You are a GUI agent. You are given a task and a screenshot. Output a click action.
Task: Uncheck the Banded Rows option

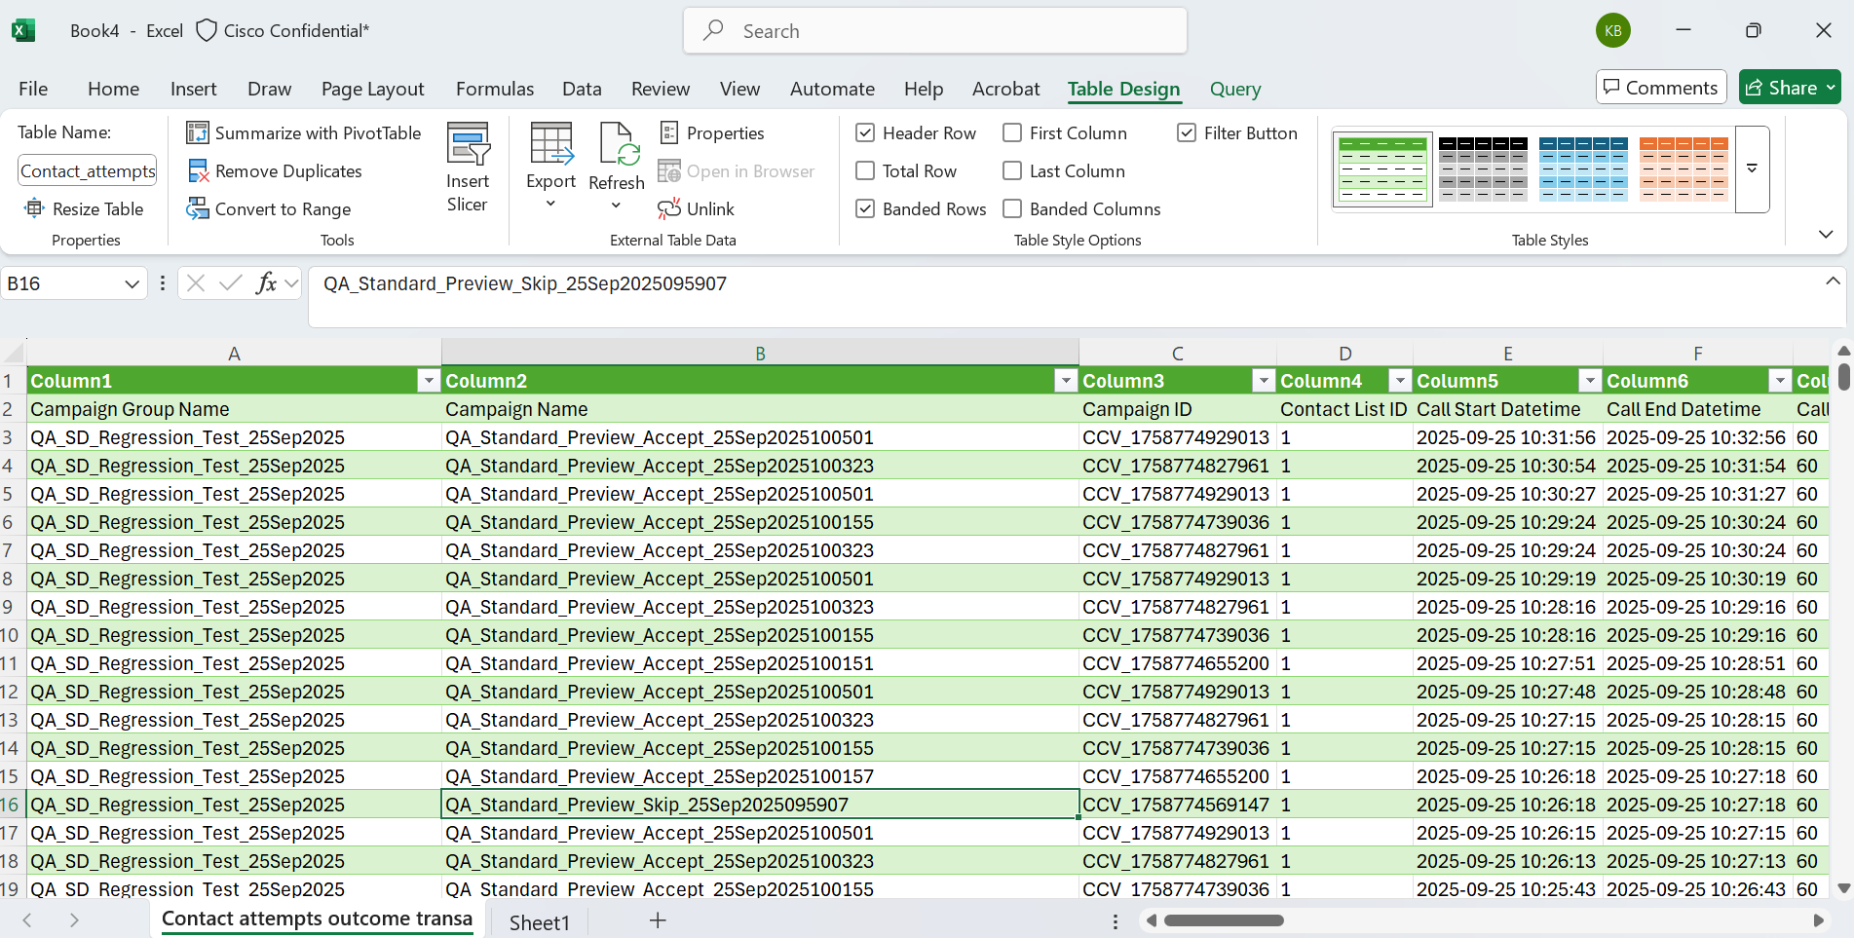(865, 209)
